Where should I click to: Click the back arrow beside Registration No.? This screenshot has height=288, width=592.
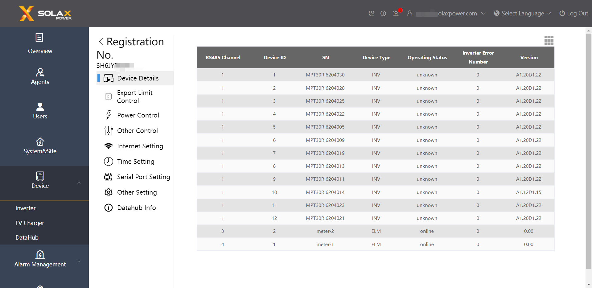click(101, 42)
